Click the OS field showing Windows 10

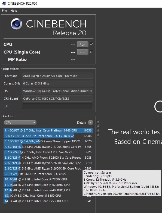tap(57, 91)
